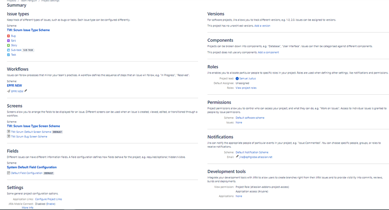Image resolution: width=389 pixels, height=210 pixels.
Task: Click View project roles link
Action: tap(246, 88)
